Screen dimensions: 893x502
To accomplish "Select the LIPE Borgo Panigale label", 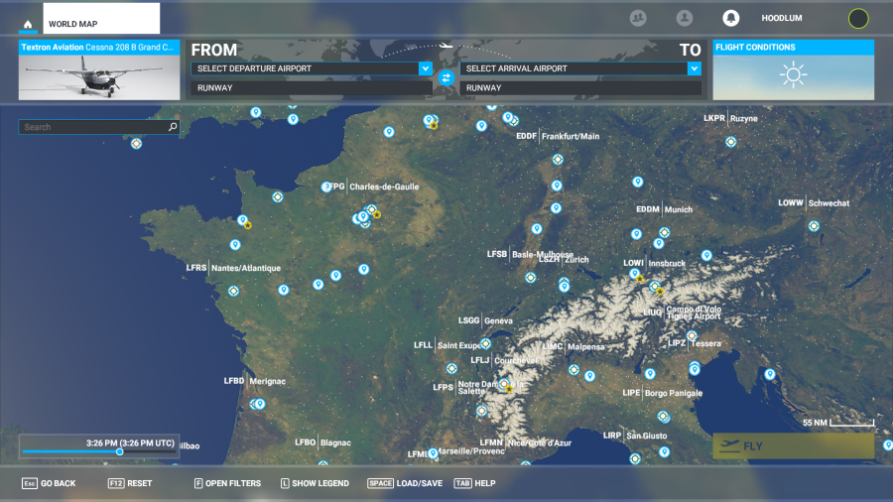I will 663,393.
